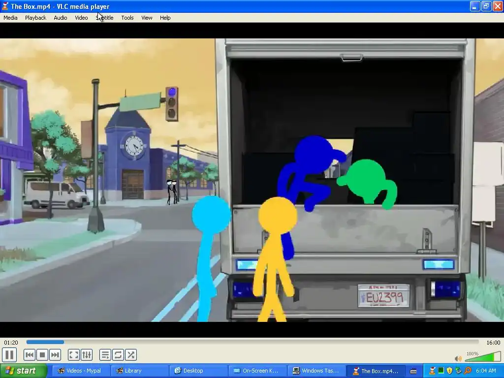Viewport: 504px width, 378px height.
Task: Open the Tools menu
Action: click(x=127, y=18)
